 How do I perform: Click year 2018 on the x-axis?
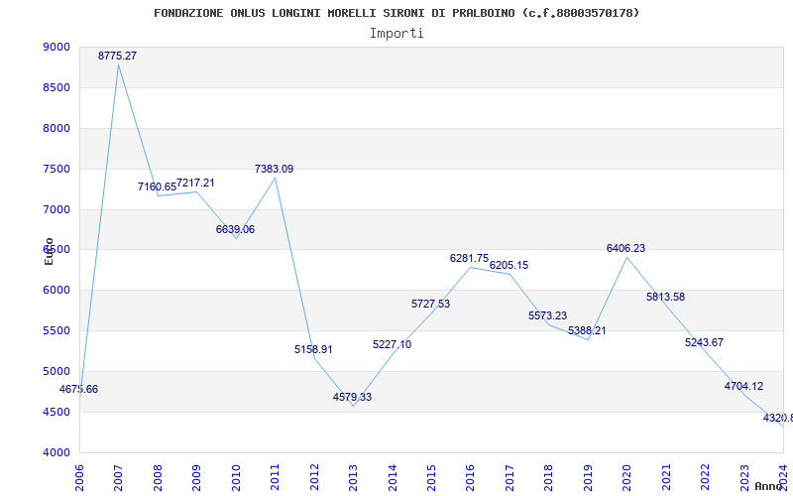[549, 478]
